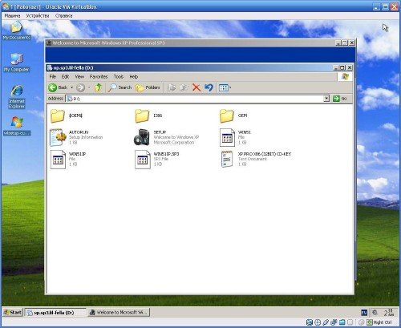Open the Favorites menu
Image resolution: width=401 pixels, height=328 pixels.
[x=99, y=76]
